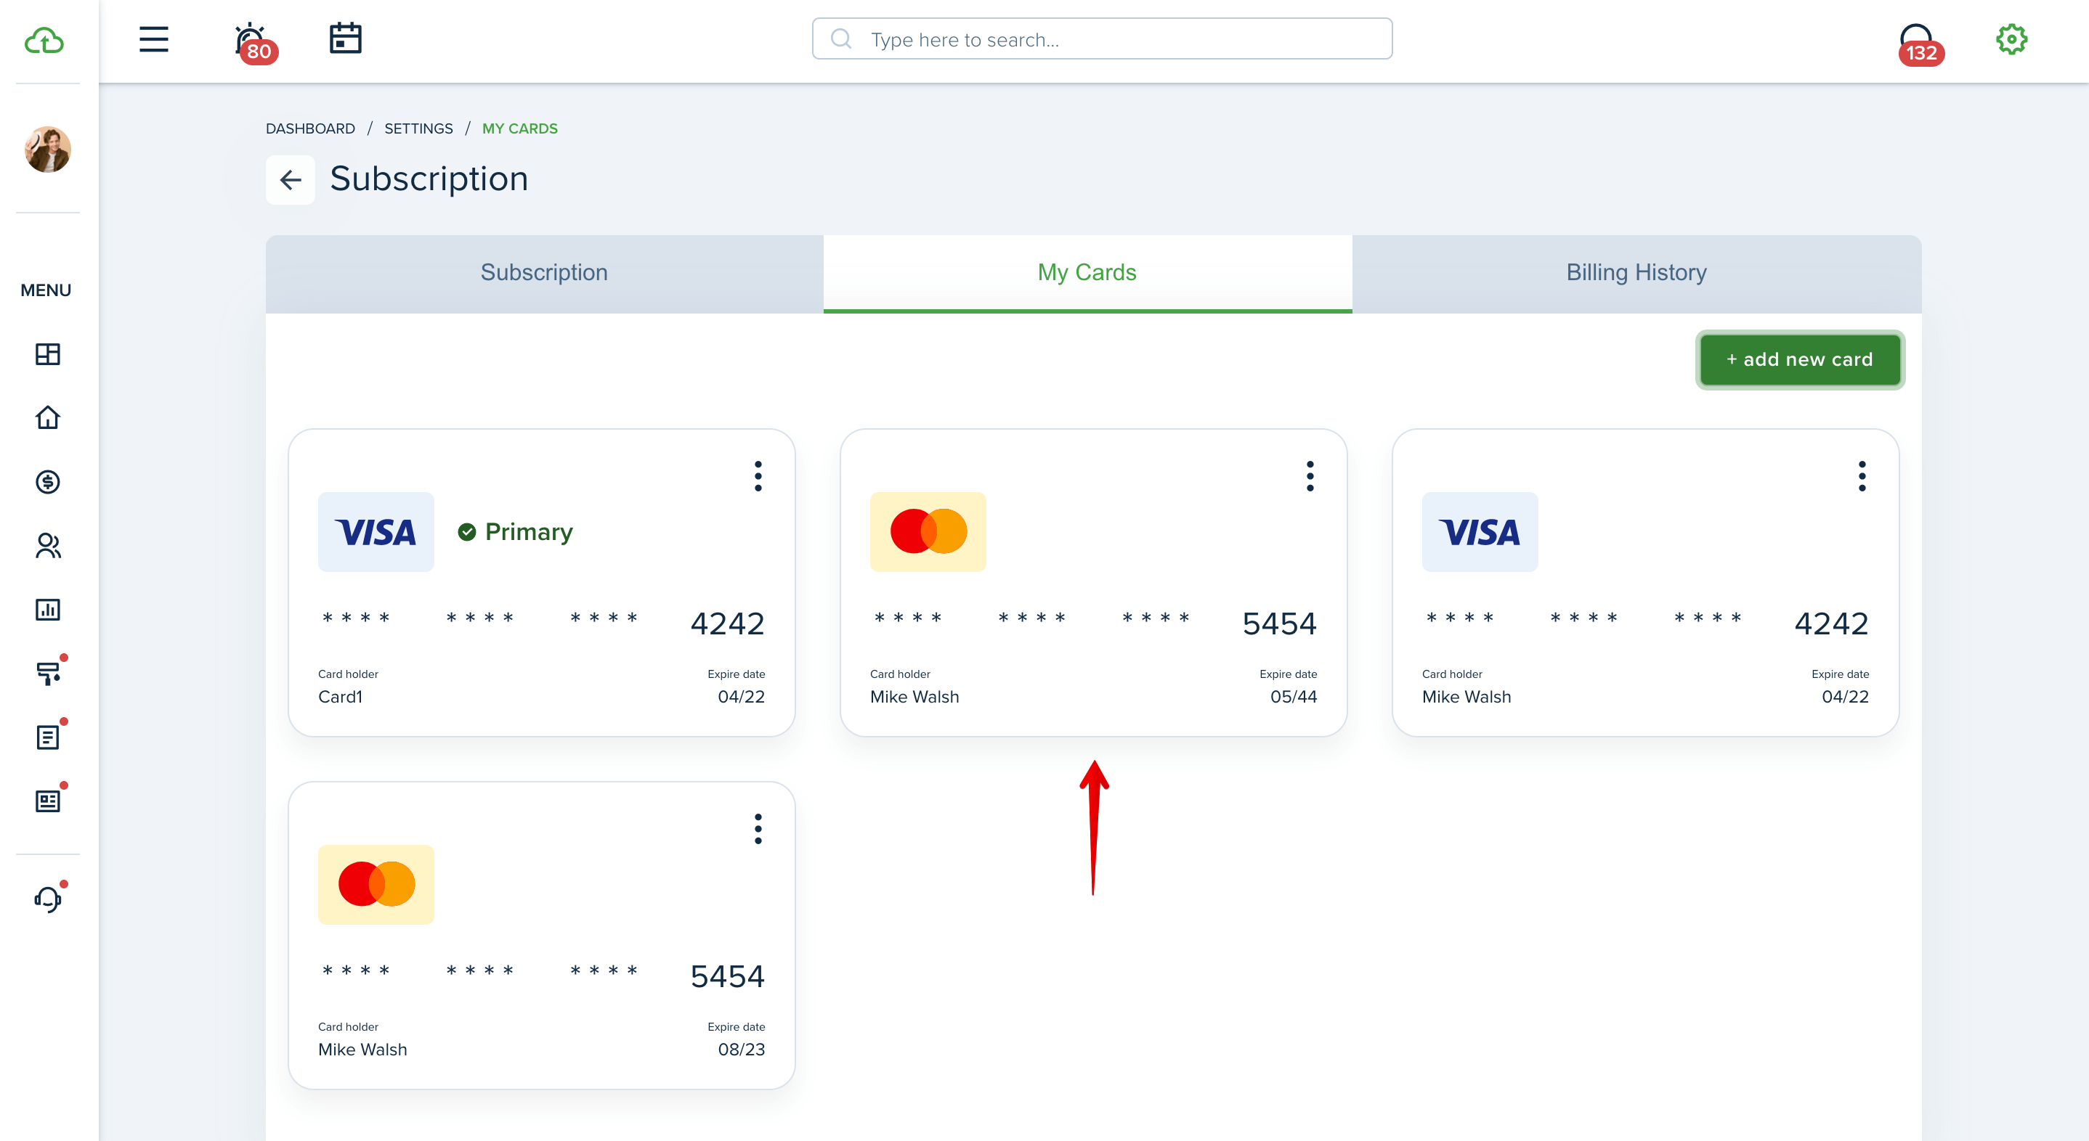Click the cloud upload logo icon
The width and height of the screenshot is (2089, 1141).
tap(44, 40)
